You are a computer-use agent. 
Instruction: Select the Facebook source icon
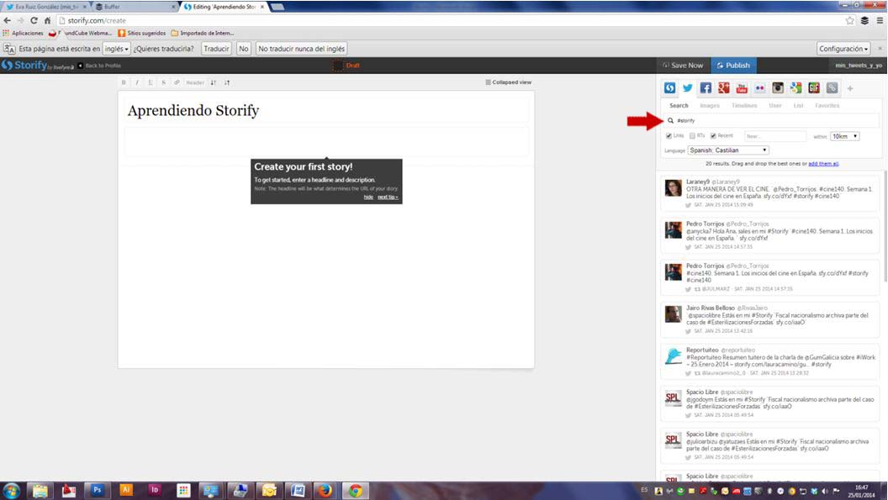pyautogui.click(x=706, y=87)
